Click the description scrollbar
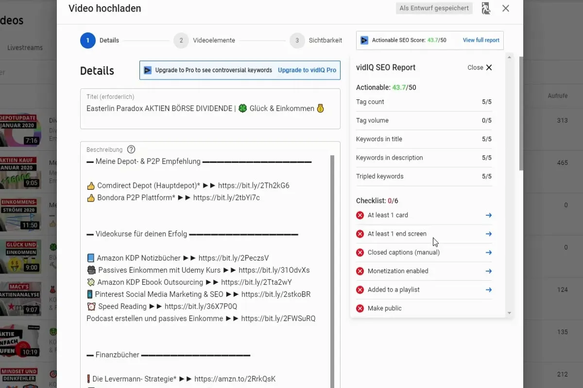The width and height of the screenshot is (583, 388). coord(332,272)
